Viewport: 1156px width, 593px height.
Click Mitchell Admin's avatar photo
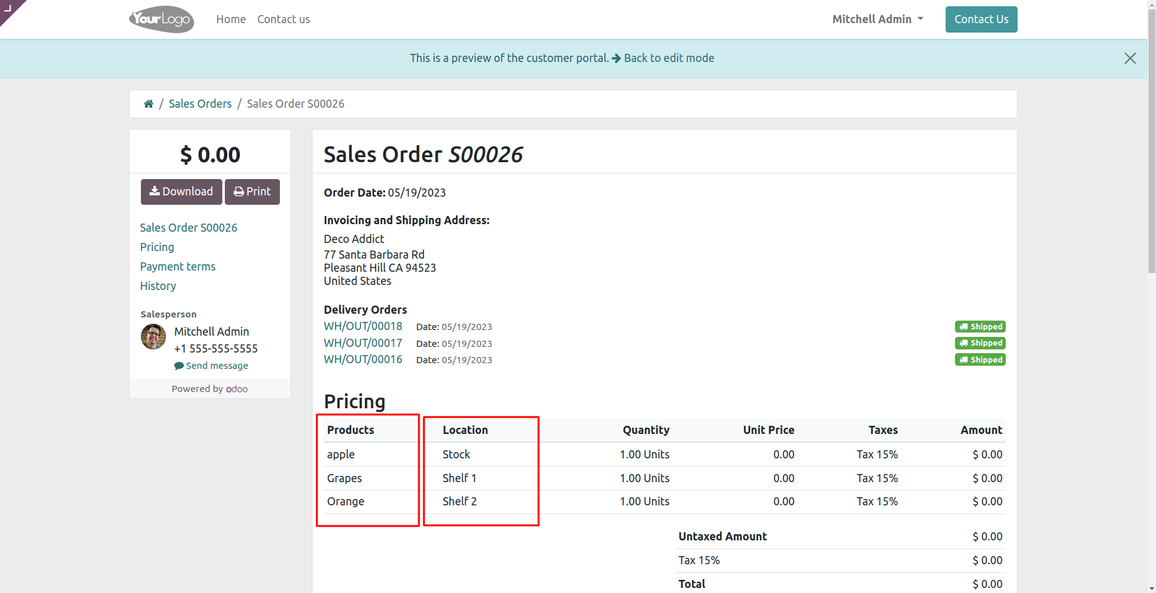coord(153,337)
